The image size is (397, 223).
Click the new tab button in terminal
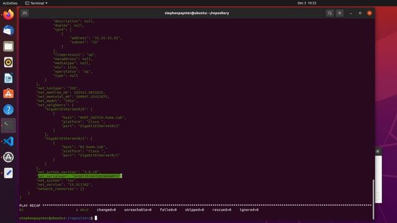(x=25, y=13)
